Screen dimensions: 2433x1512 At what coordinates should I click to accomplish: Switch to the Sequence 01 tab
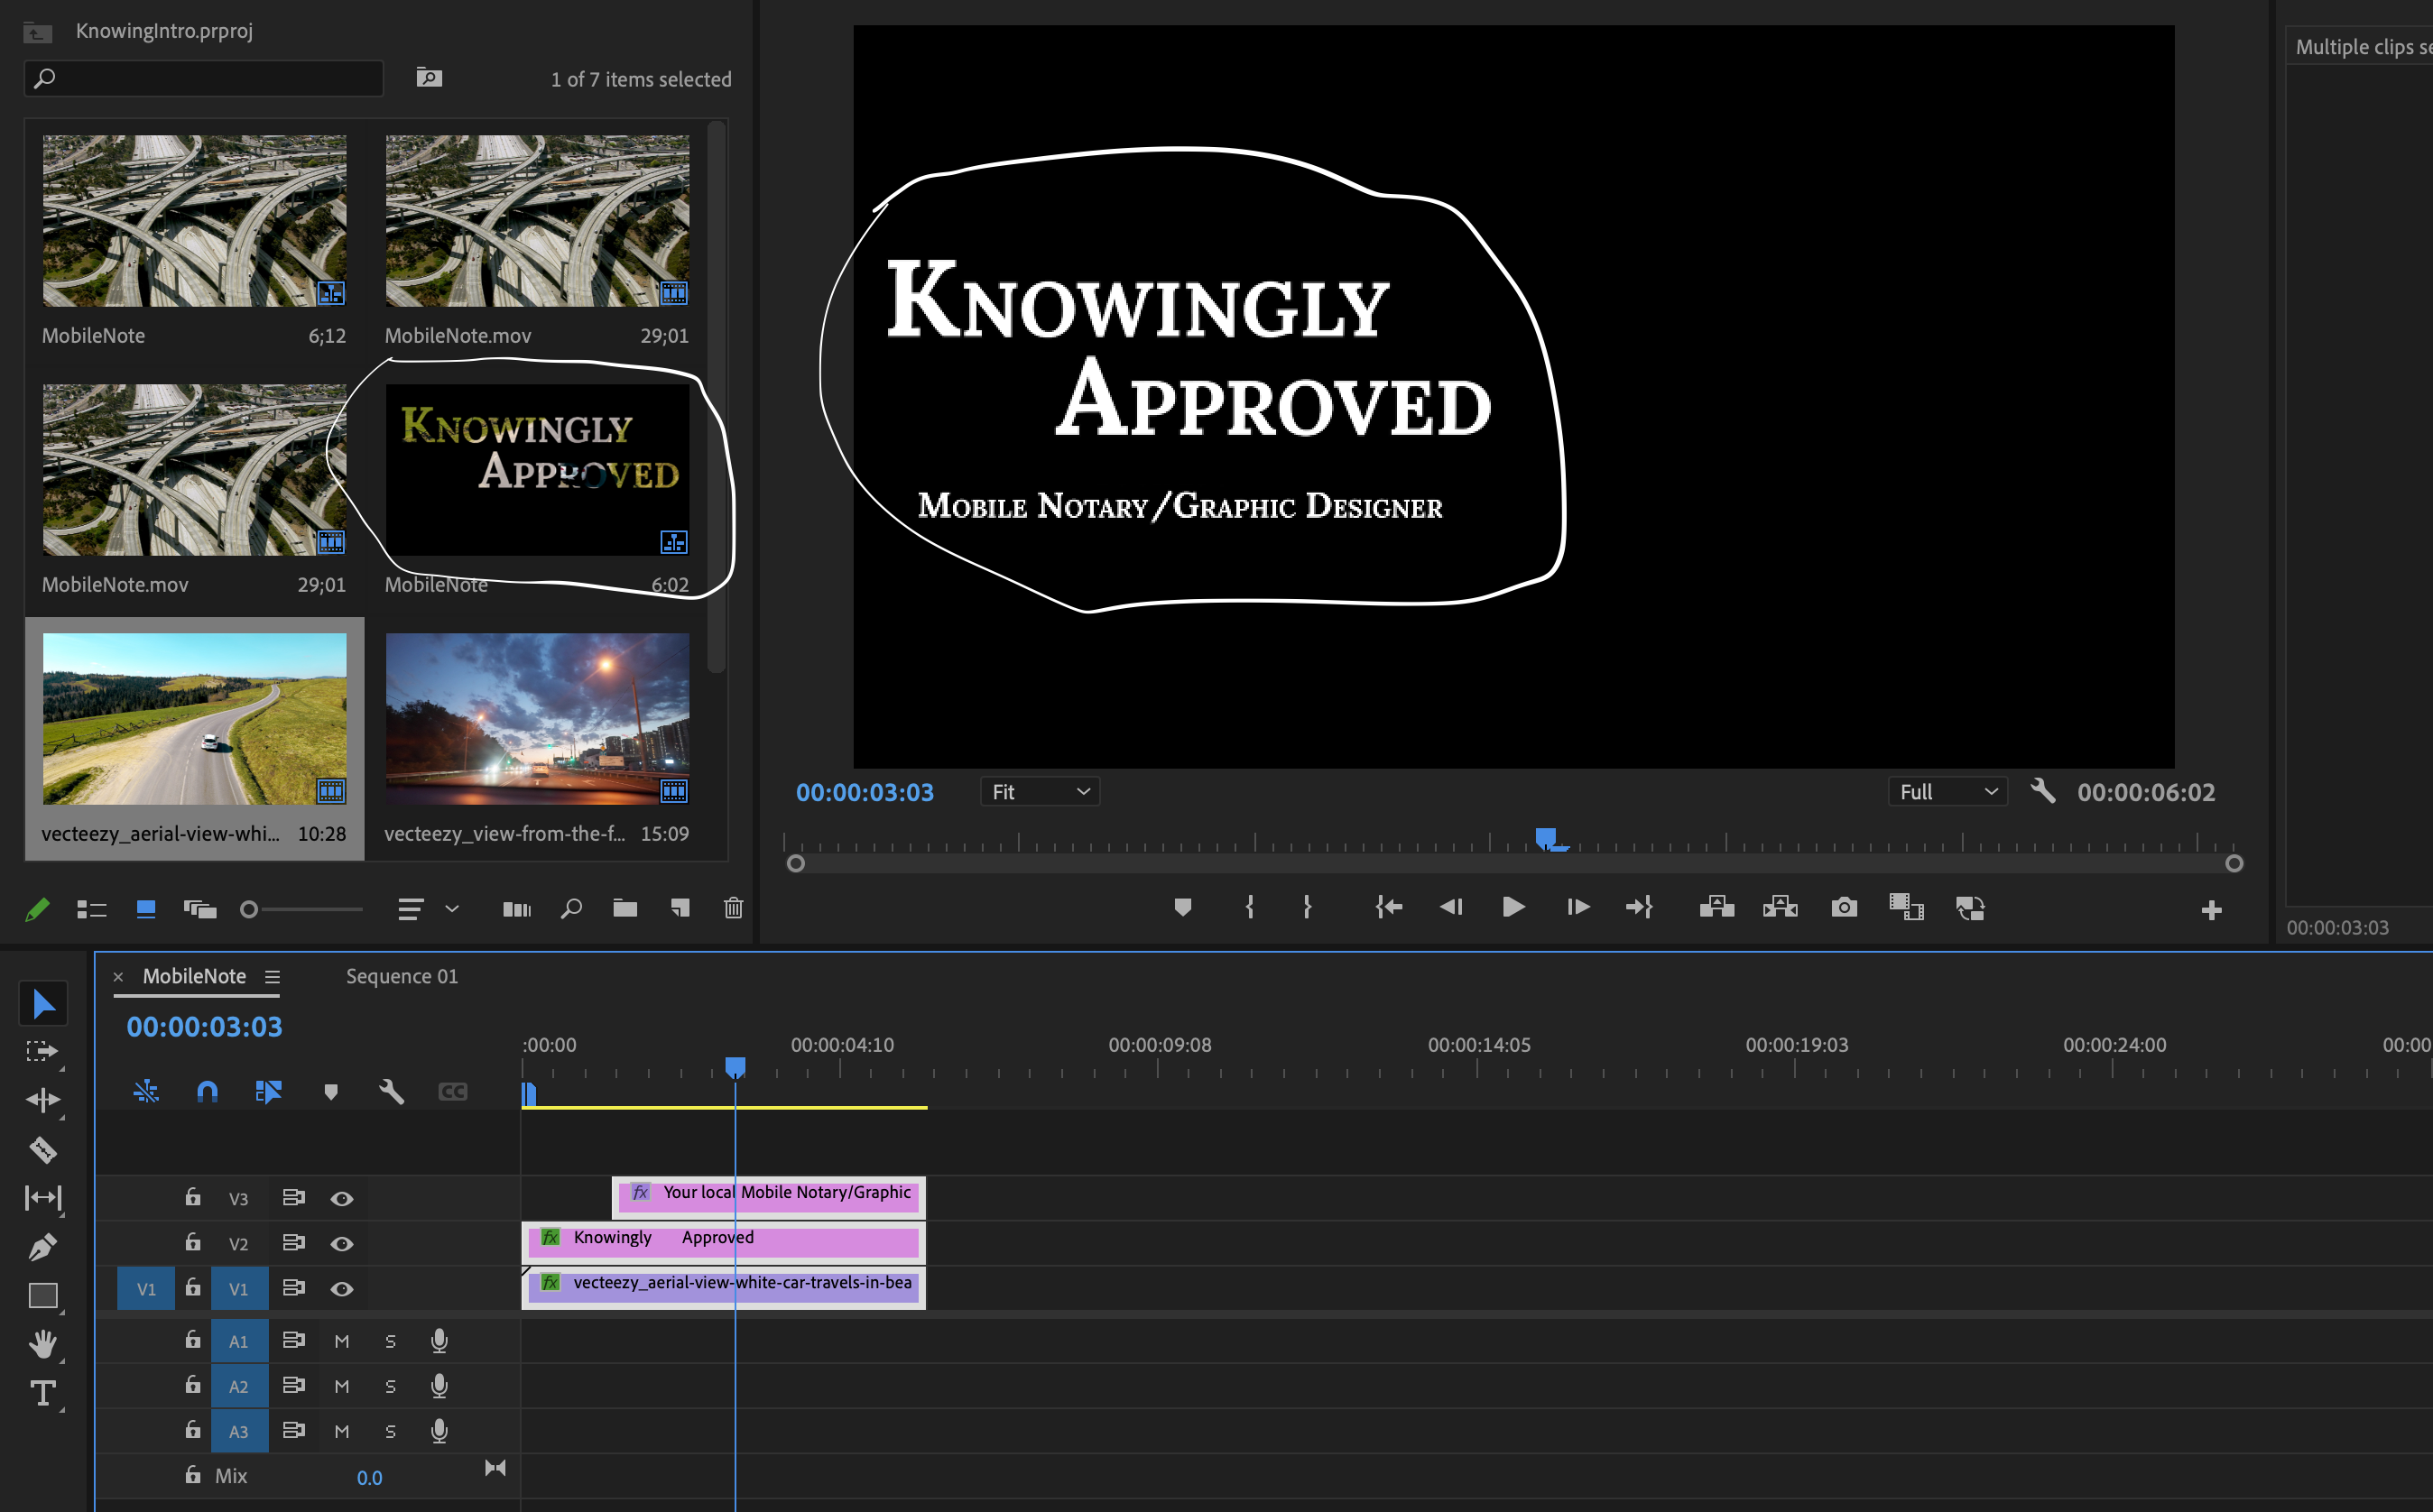[402, 976]
